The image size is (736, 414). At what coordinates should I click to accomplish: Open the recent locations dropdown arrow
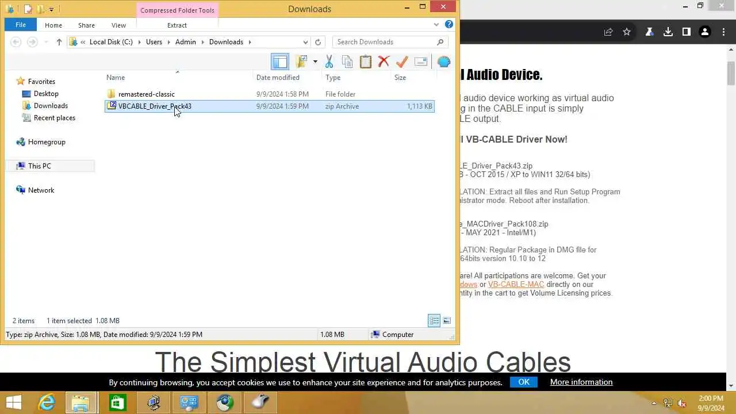(45, 42)
